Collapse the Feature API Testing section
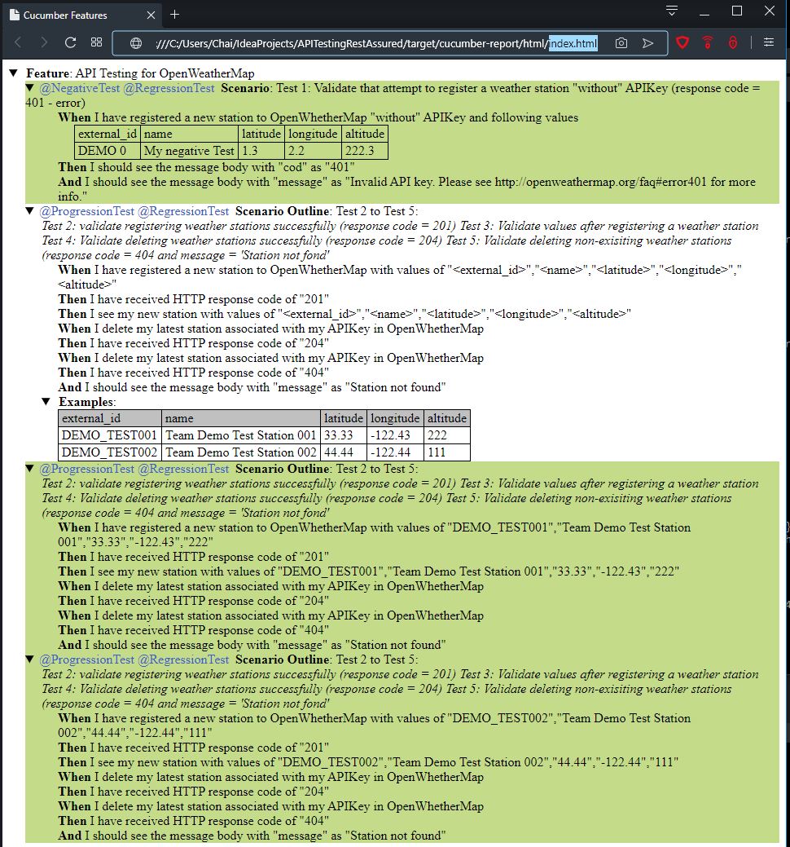 (14, 73)
